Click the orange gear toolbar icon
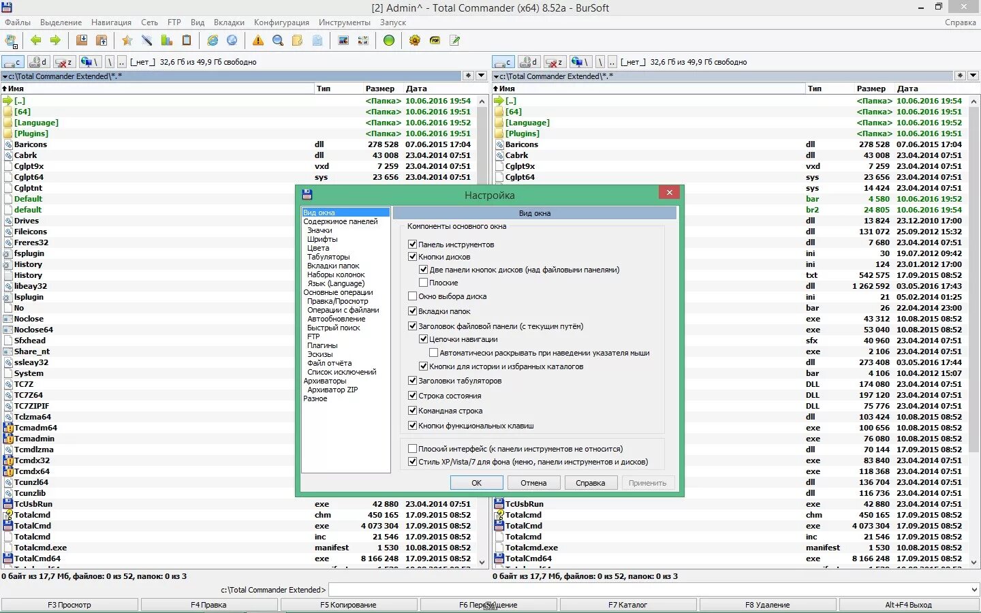 (415, 40)
